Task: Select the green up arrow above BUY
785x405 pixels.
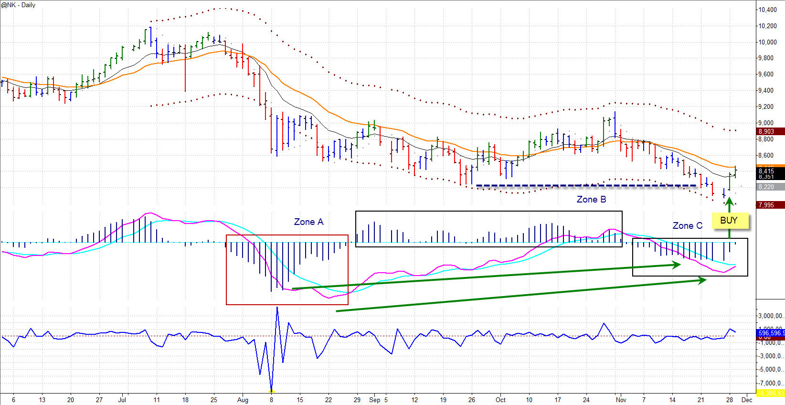Action: click(729, 204)
